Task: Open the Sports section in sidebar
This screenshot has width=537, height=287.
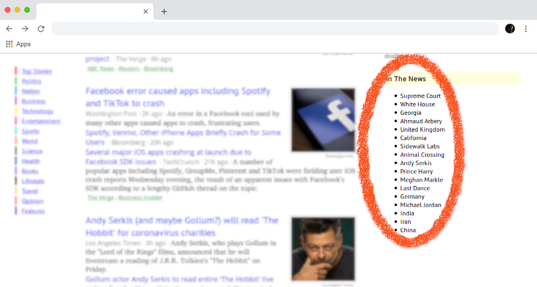Action: 31,131
